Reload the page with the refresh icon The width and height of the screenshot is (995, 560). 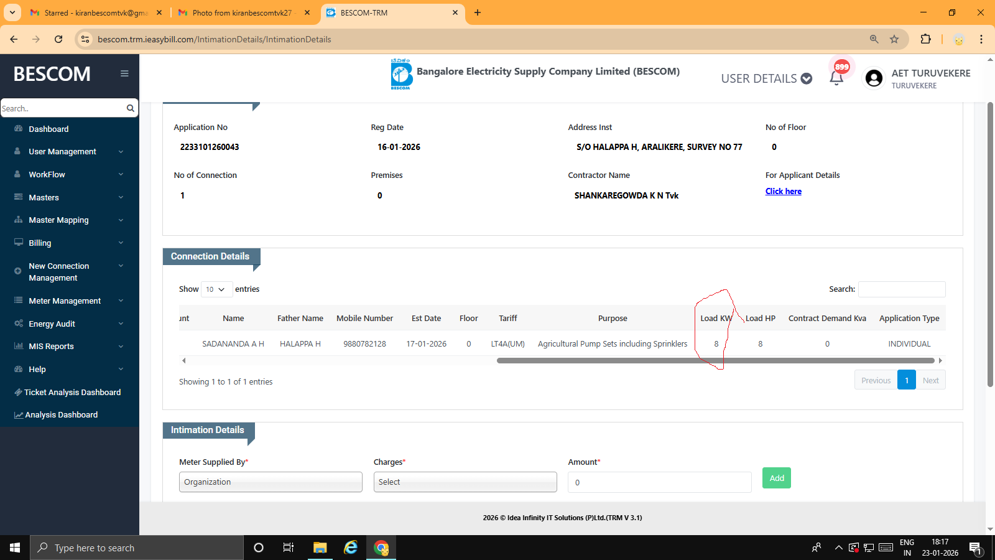click(58, 39)
